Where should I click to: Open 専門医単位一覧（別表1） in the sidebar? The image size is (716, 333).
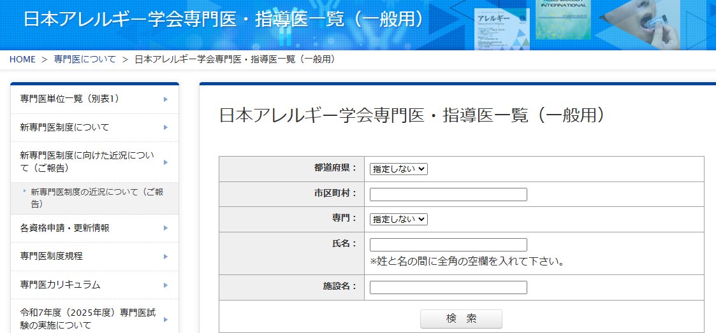pyautogui.click(x=94, y=99)
